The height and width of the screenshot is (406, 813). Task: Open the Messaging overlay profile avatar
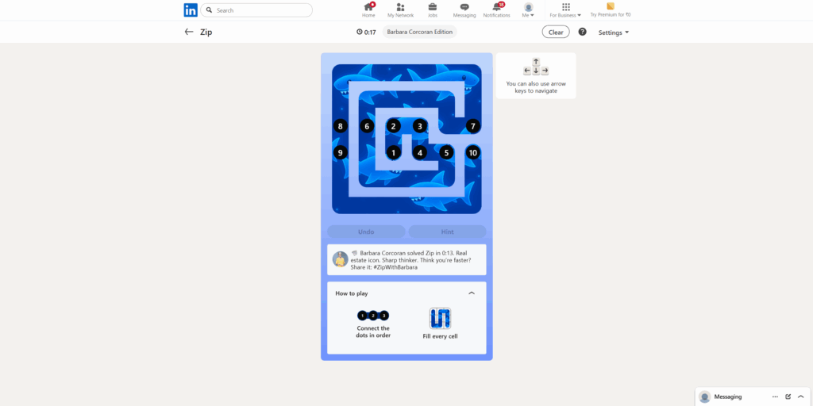click(705, 396)
